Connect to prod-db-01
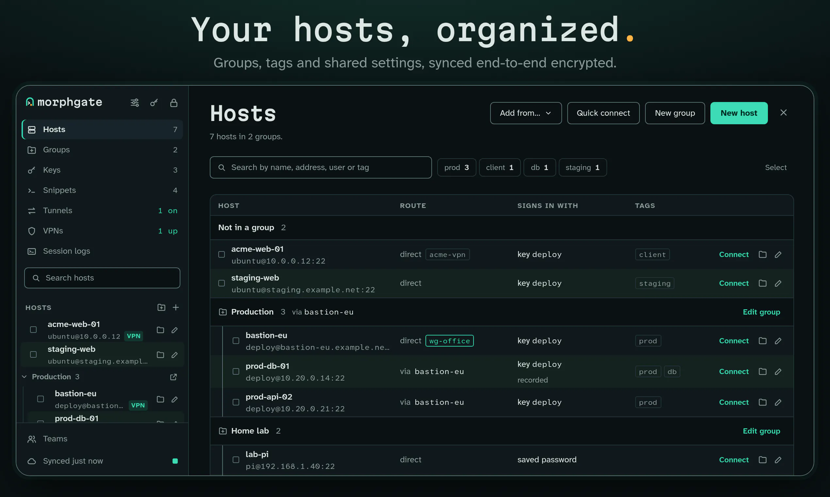The width and height of the screenshot is (830, 497). pos(734,372)
